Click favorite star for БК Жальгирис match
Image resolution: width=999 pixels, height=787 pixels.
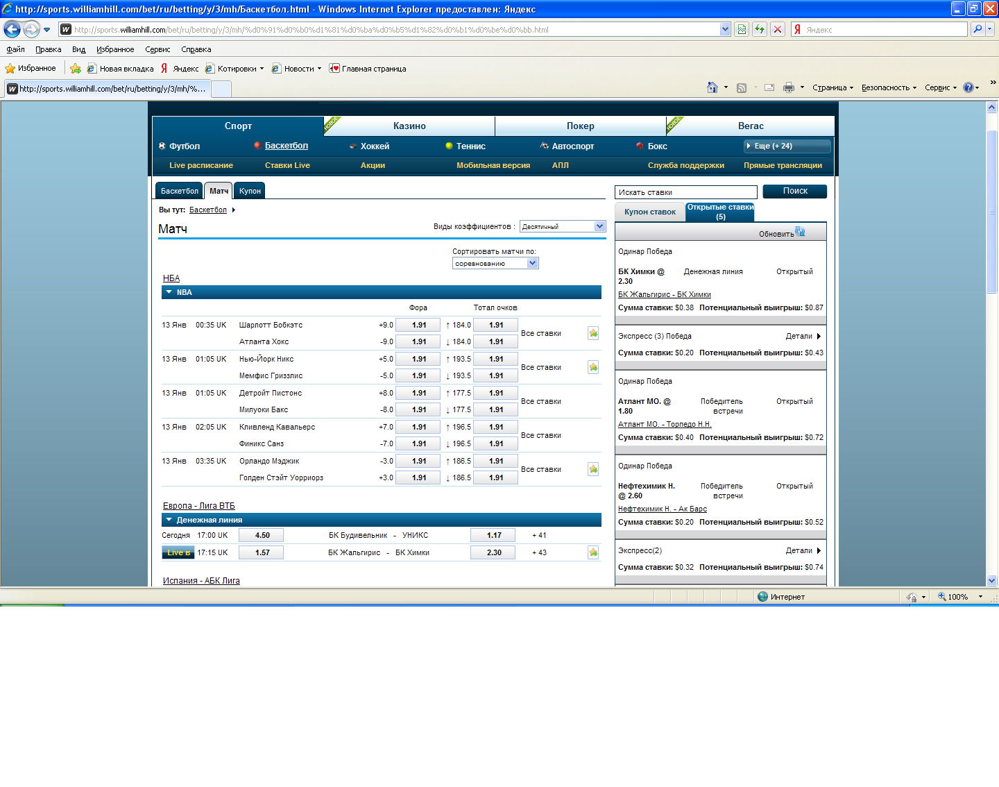point(593,552)
